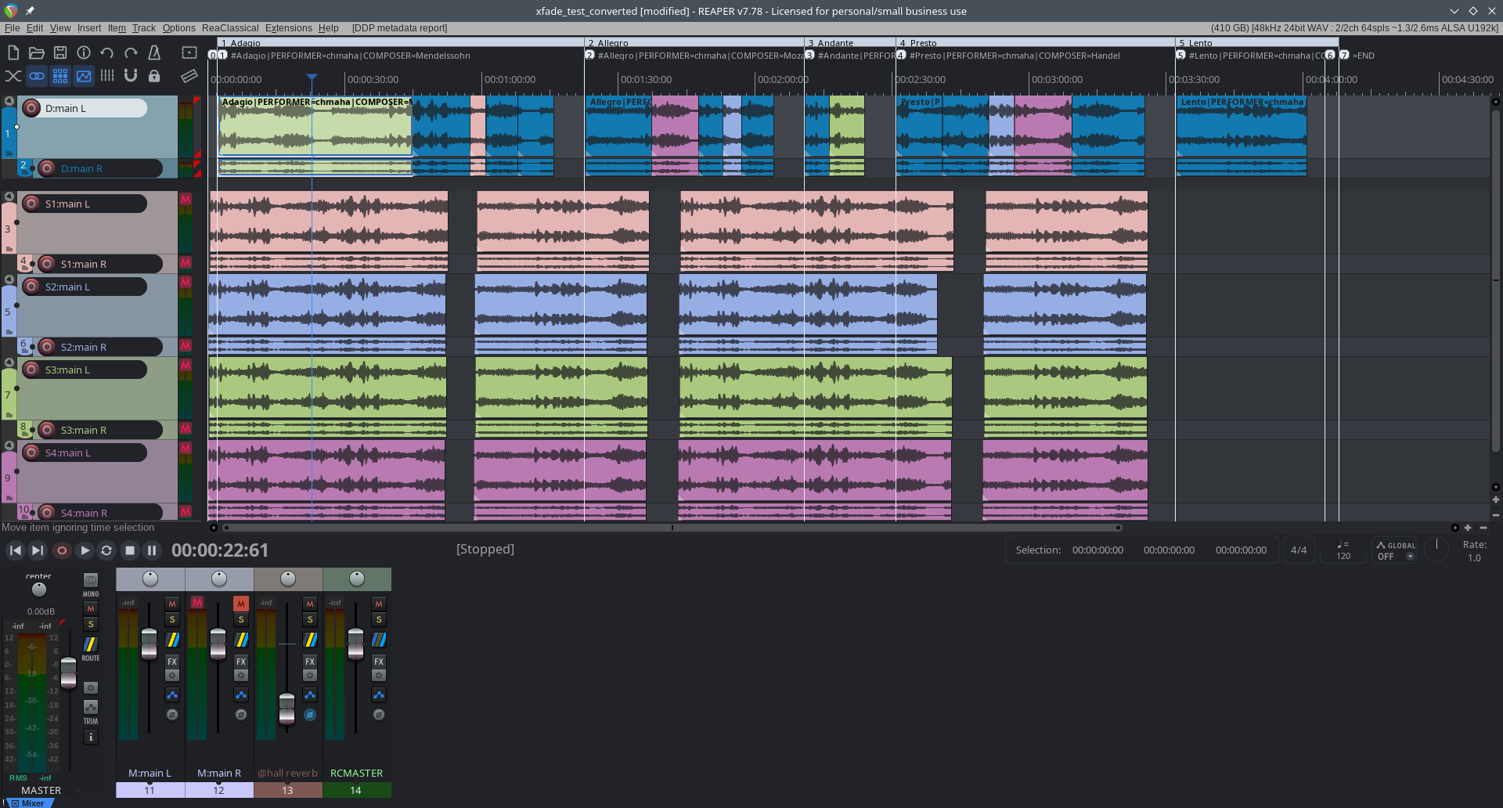Collapse the D:main L folder track

(9, 101)
